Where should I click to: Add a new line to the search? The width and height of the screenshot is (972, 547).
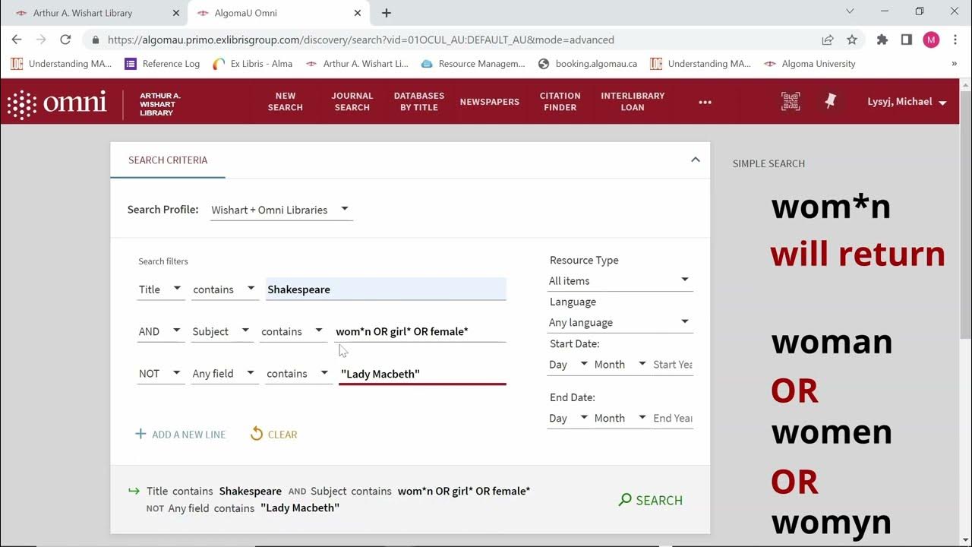180,435
